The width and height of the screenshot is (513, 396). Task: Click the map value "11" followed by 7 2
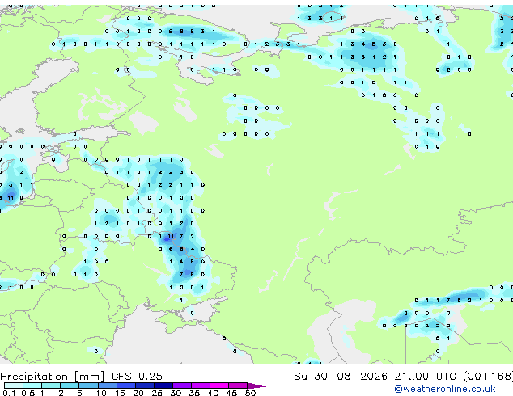click(171, 236)
